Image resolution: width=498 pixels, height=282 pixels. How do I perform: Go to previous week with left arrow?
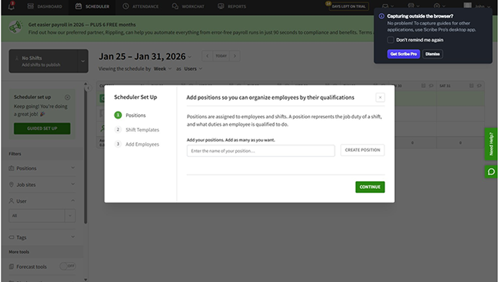tap(207, 56)
